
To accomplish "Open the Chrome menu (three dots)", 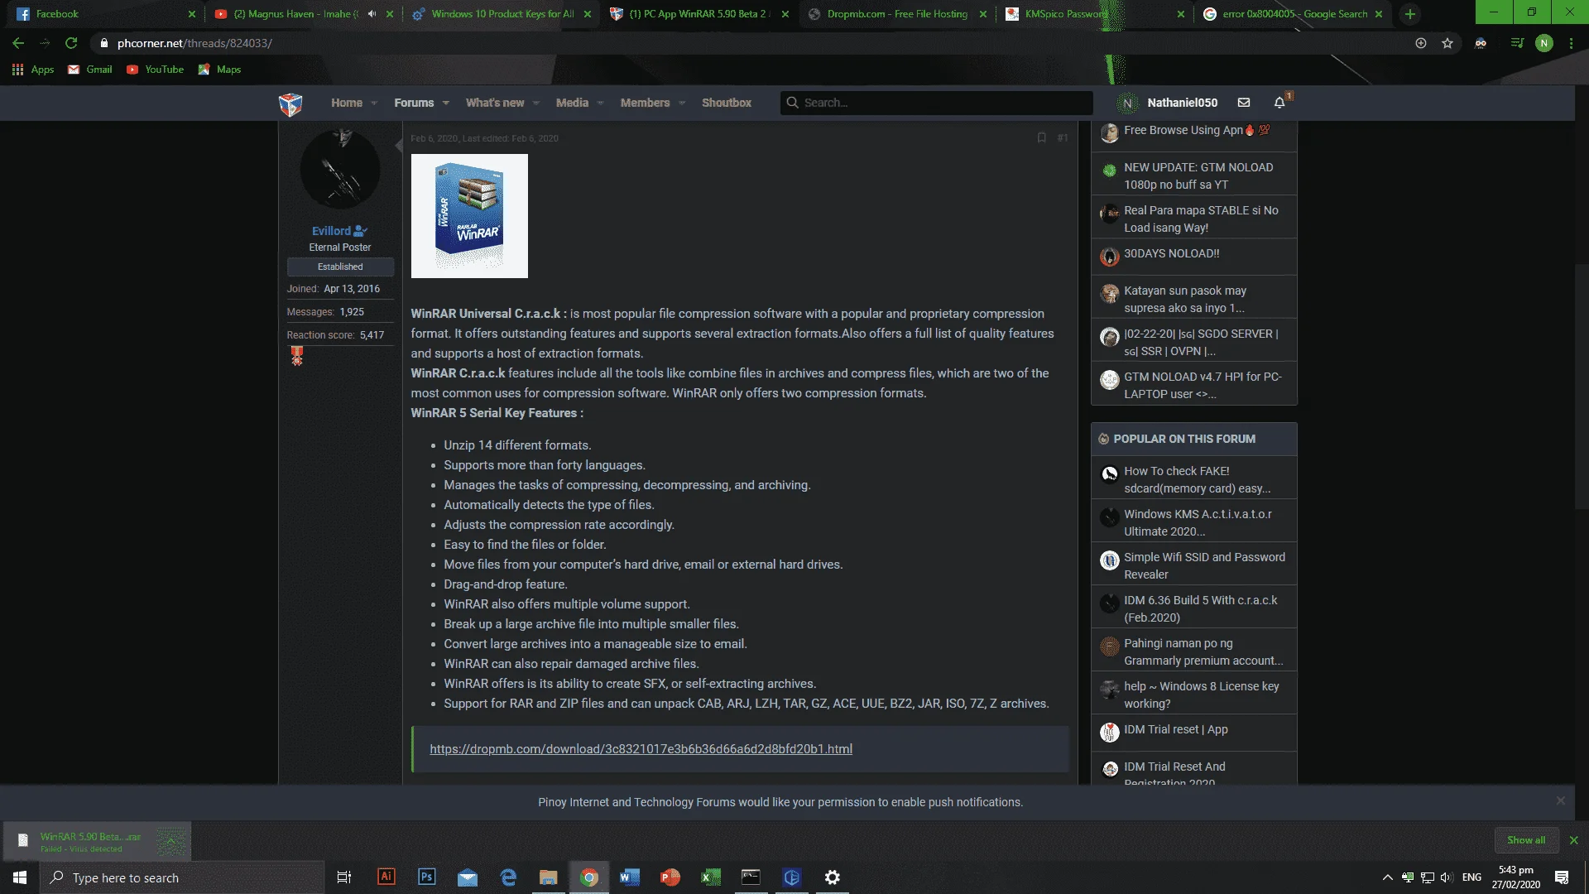I will 1571,43.
